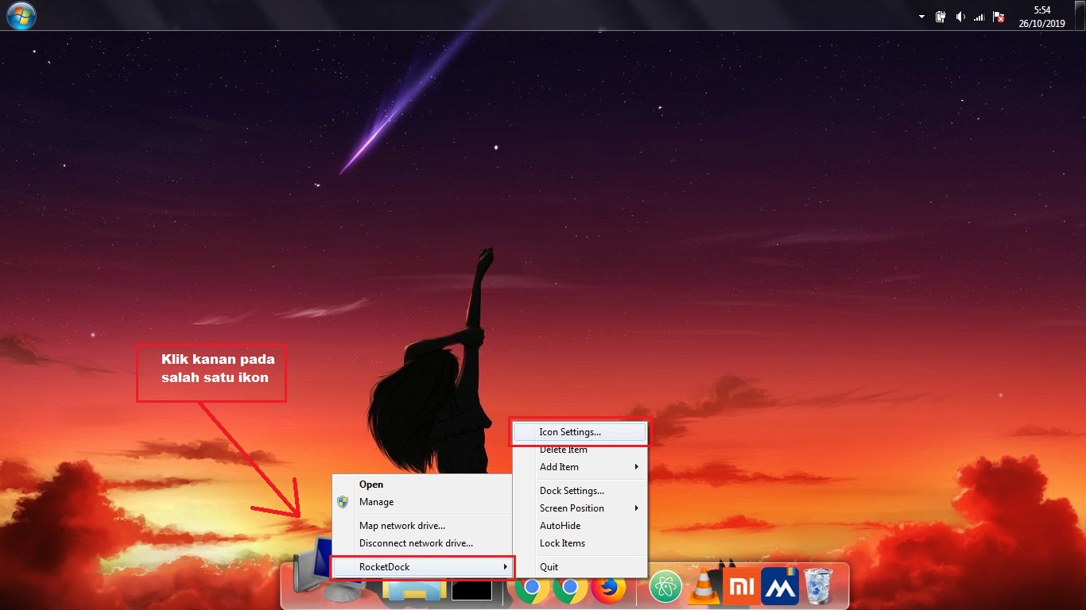Open Icon Settings from RocketDock submenu
Screen dimensions: 1086x610
click(x=580, y=432)
